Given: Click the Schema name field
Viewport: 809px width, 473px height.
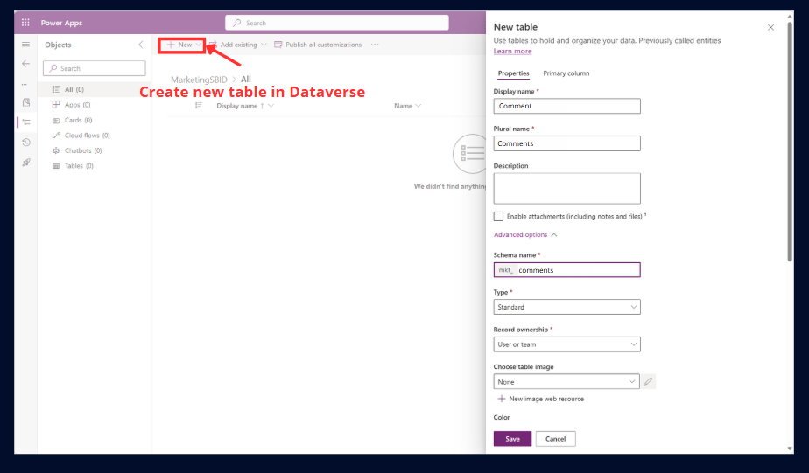Looking at the screenshot, I should 567,270.
